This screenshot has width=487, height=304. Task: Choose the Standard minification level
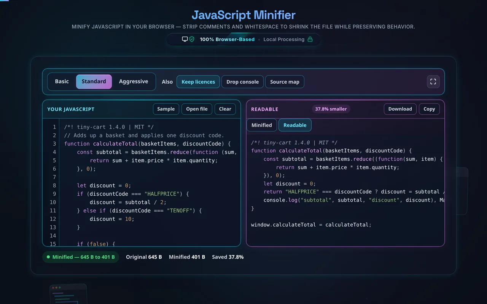pyautogui.click(x=94, y=81)
